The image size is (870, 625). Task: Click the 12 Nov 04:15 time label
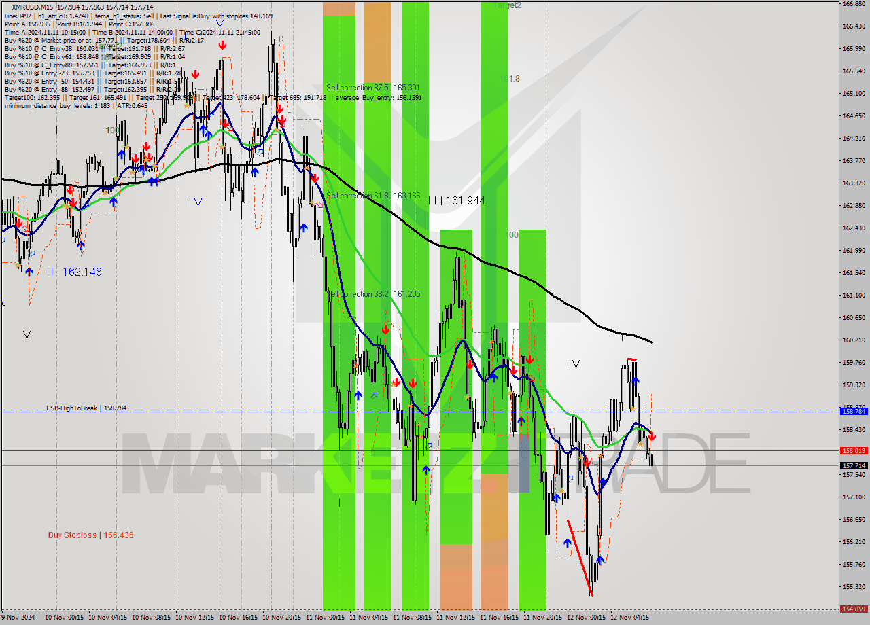point(629,618)
